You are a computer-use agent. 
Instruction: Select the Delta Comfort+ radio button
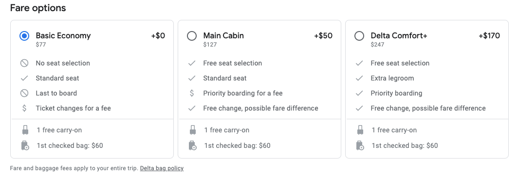click(359, 36)
